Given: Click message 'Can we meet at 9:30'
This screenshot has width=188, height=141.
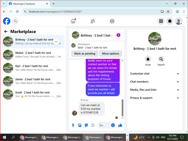Looking at the screenshot, I should 92,109.
